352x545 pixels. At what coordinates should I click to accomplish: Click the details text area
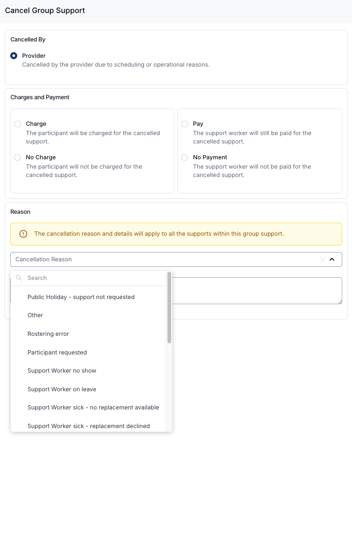[256, 291]
